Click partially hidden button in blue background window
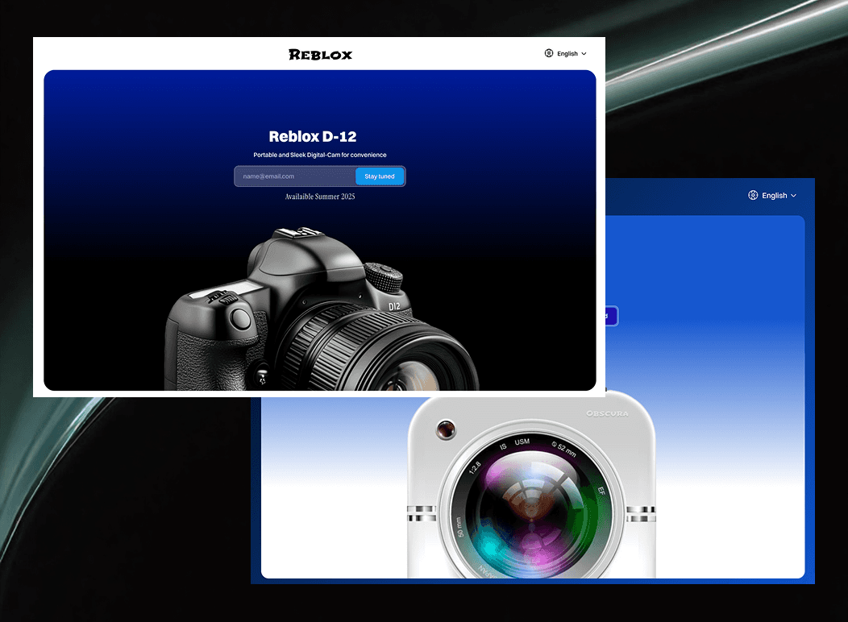 coord(611,316)
